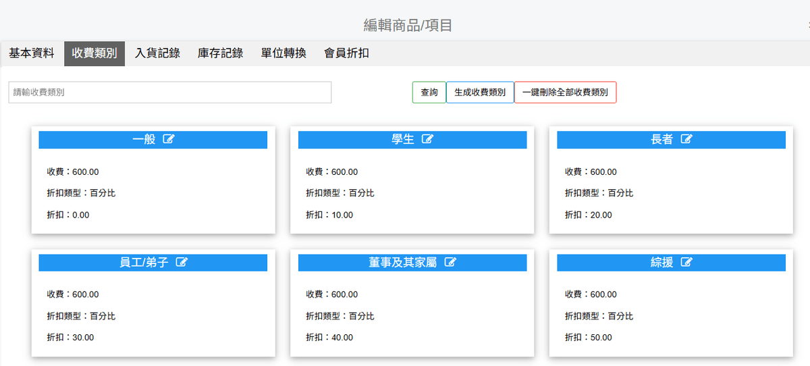Select the 收費類別 tab
Viewport: 810px width, 366px height.
[94, 53]
